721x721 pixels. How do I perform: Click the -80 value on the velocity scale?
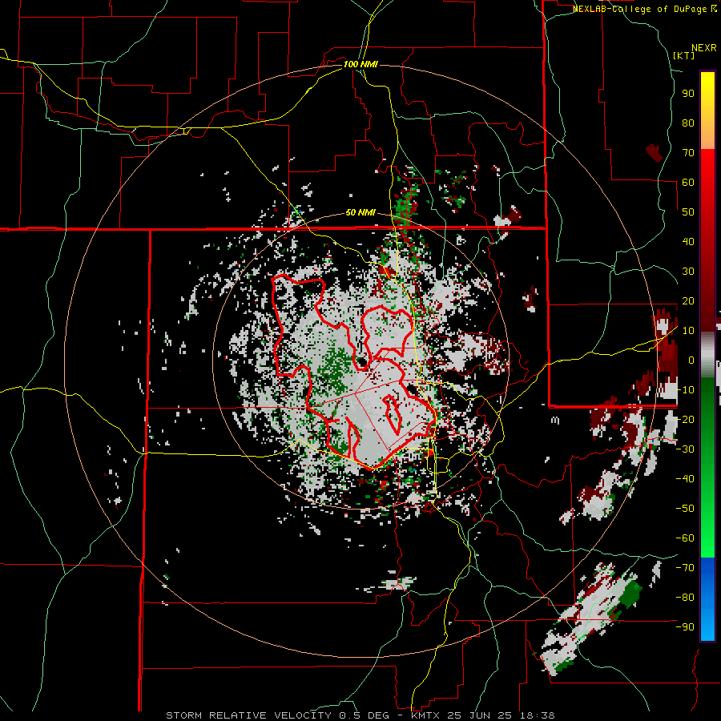pos(685,598)
